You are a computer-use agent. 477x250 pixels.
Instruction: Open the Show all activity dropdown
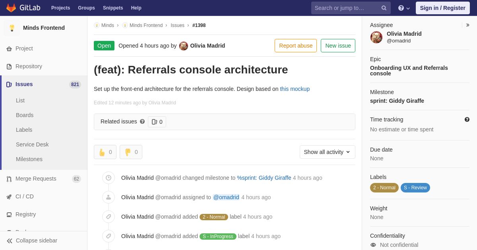327,152
